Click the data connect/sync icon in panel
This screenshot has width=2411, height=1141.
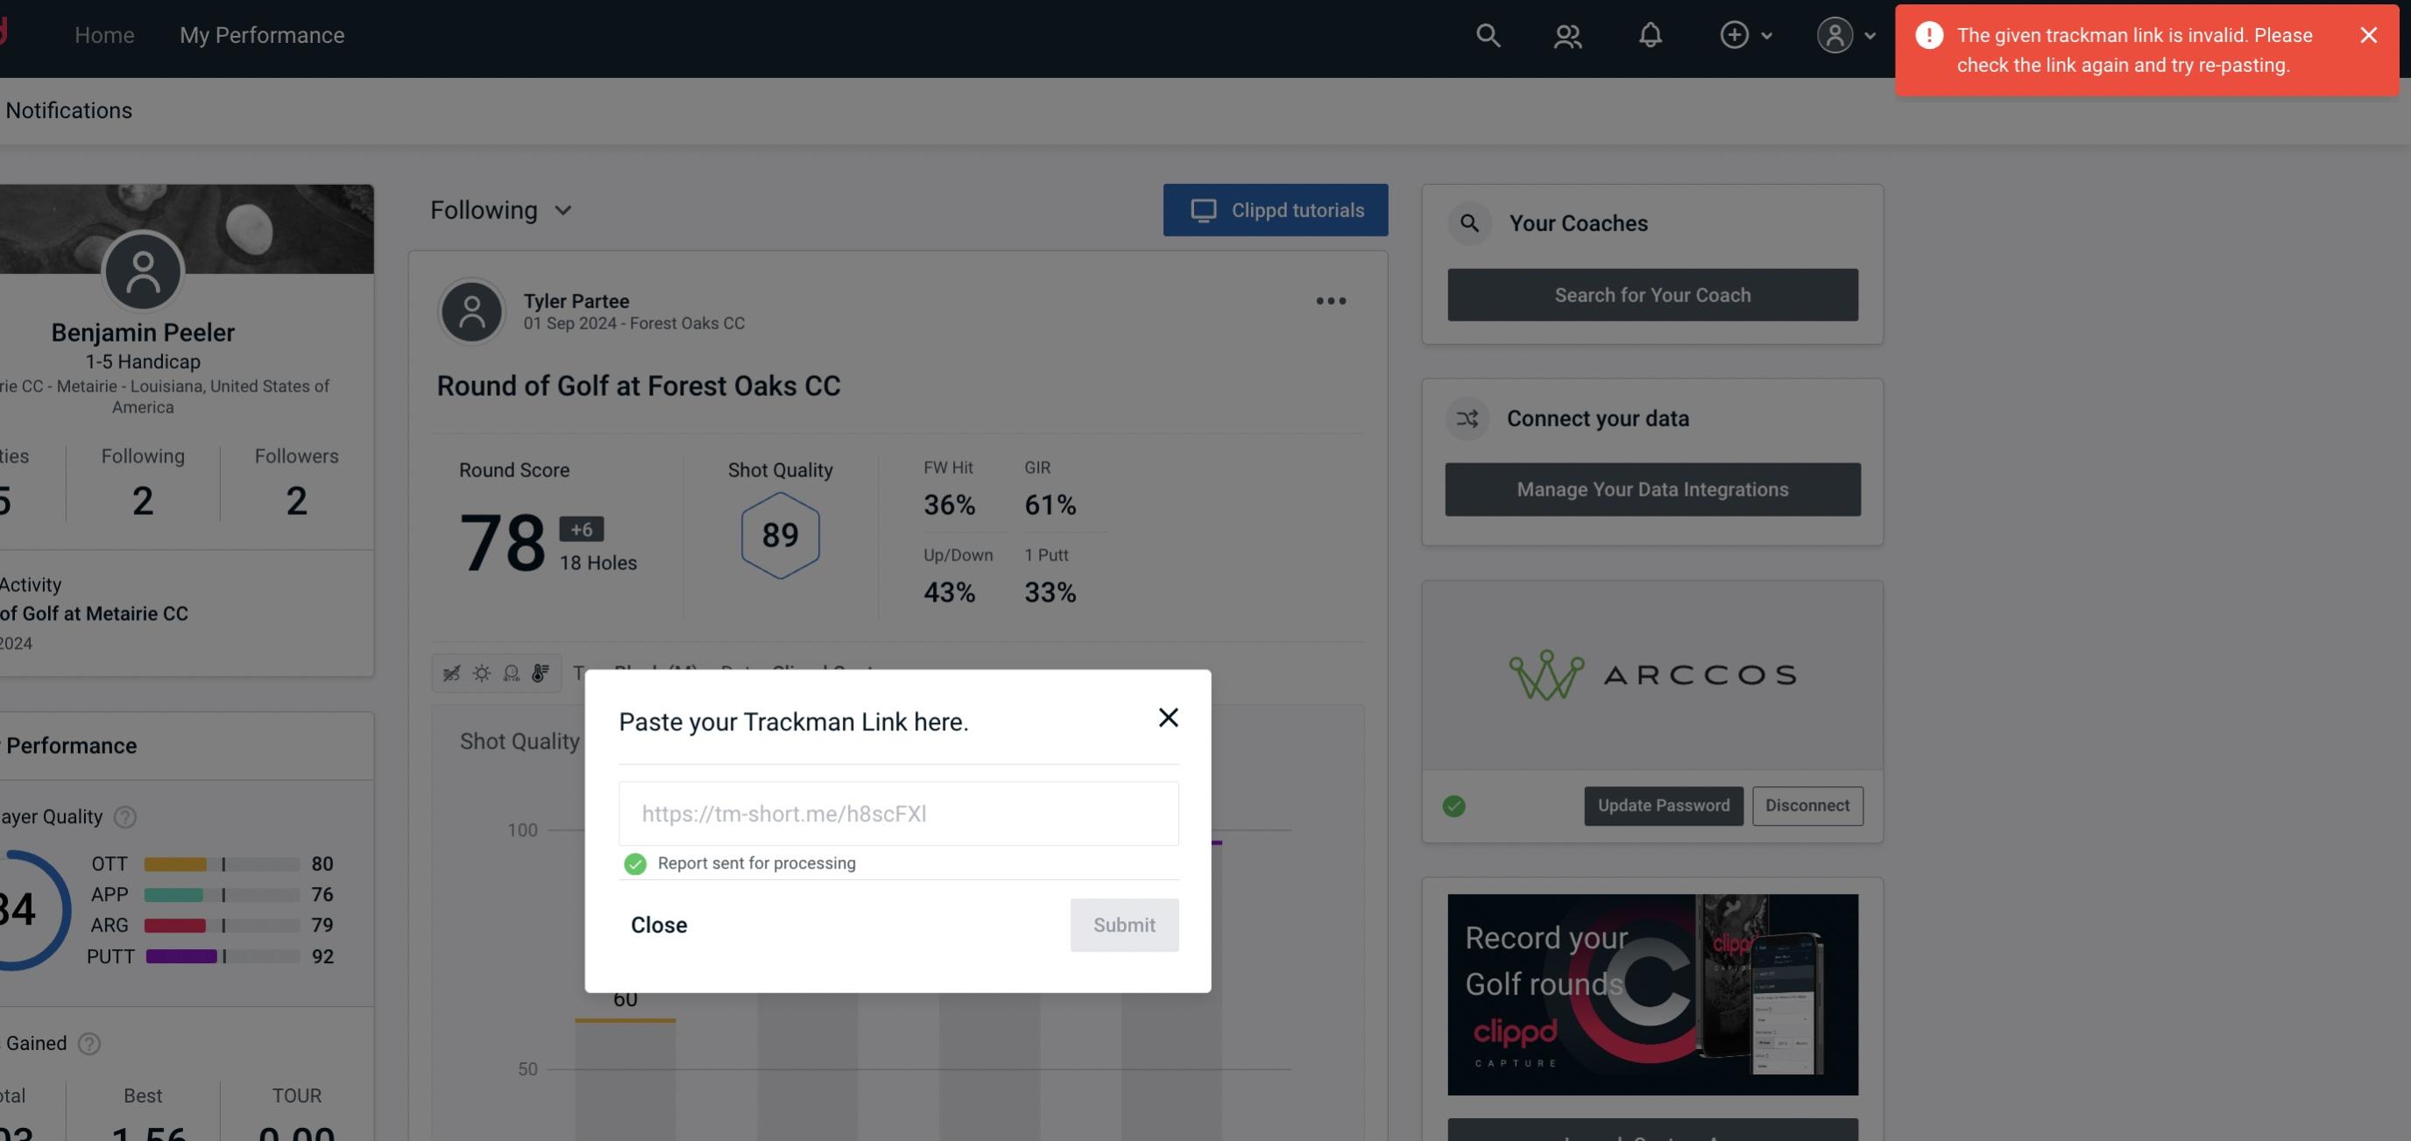tap(1468, 419)
